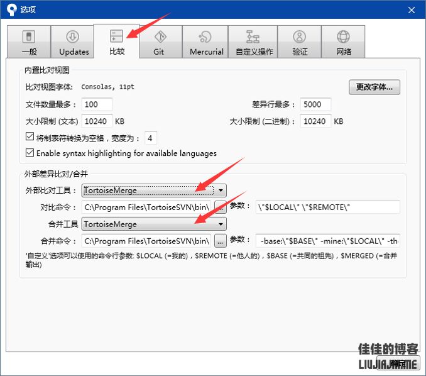Disable syntax highlighting for available languages

pos(30,153)
